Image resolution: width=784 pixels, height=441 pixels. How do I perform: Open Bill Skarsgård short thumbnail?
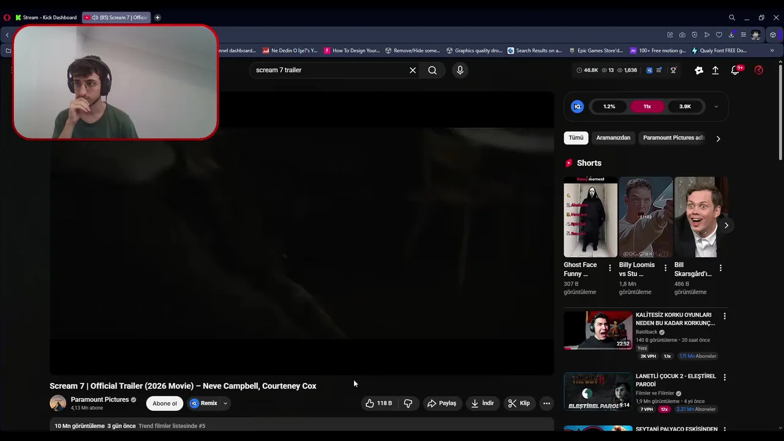[x=701, y=217]
